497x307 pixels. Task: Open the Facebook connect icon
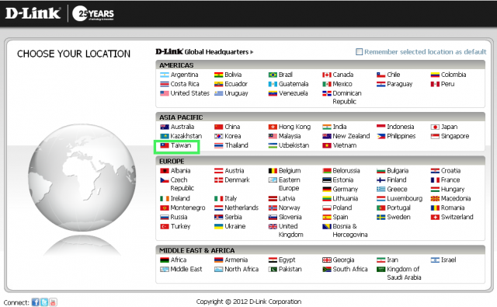35,302
